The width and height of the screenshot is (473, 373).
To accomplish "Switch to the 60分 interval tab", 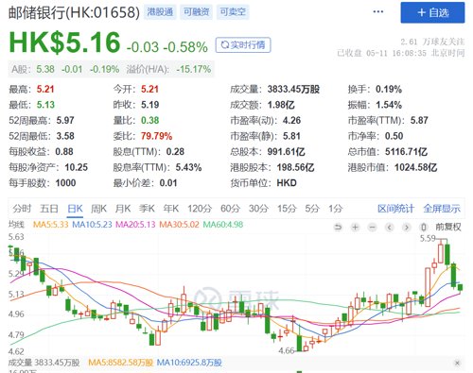I will tap(230, 209).
